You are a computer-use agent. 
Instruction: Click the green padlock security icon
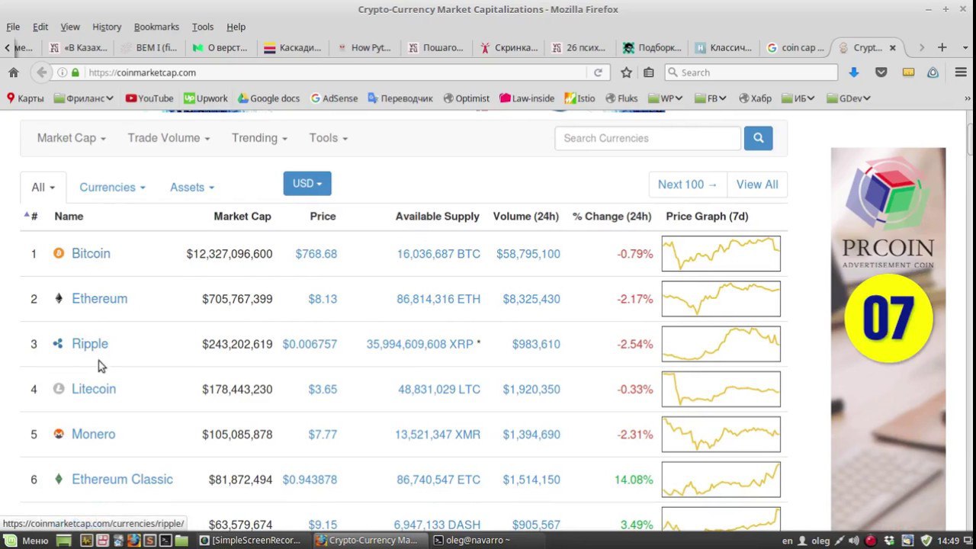[75, 72]
